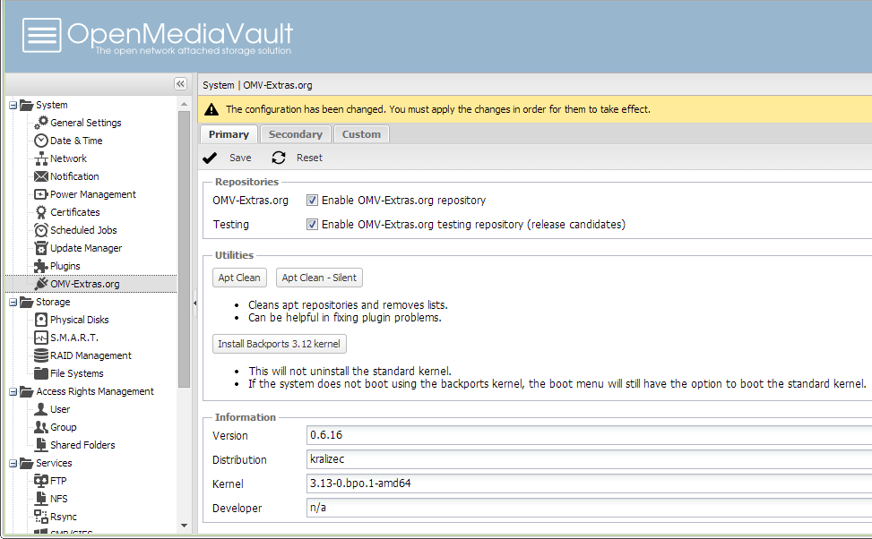Click the Shared Folders icon

coord(41,444)
